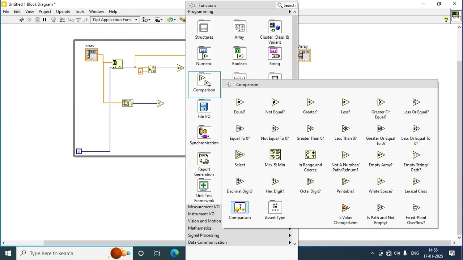Select the Max & Min function
The width and height of the screenshot is (463, 260).
275,159
